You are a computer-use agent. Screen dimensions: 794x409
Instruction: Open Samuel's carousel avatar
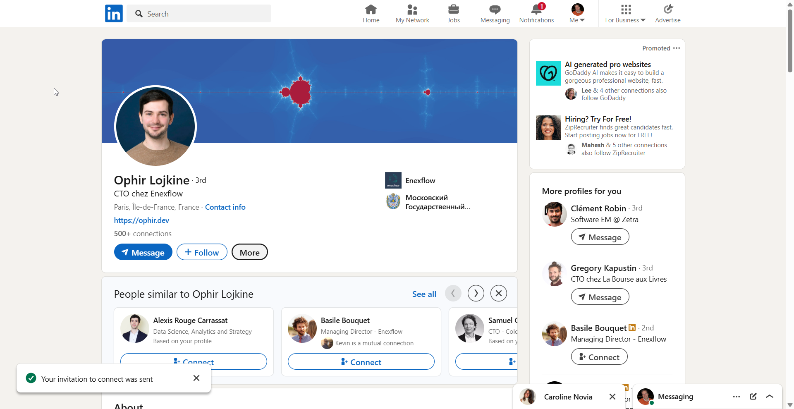coord(470,328)
